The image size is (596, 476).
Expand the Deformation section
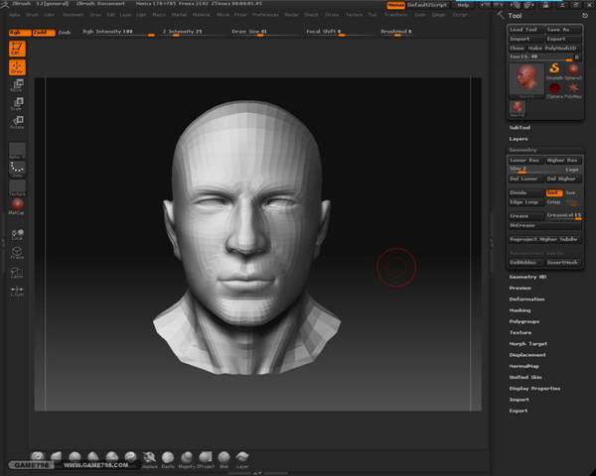[526, 298]
